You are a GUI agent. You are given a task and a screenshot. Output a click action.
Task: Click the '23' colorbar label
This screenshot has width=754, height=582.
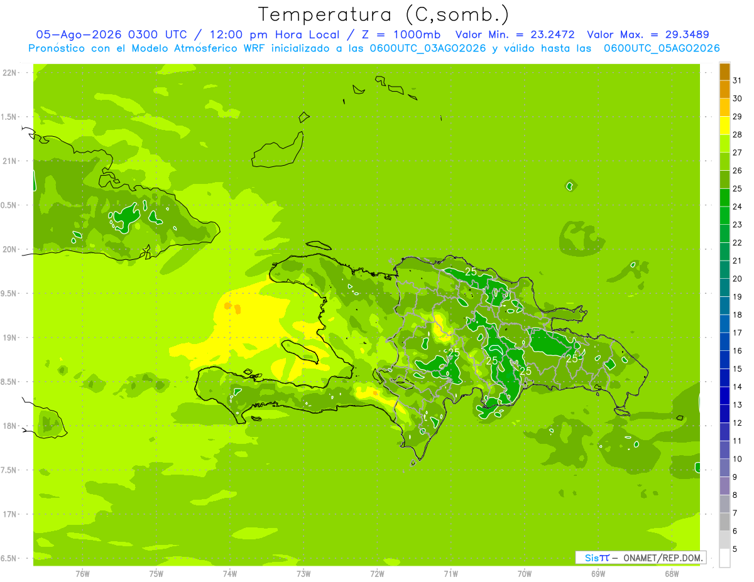coord(738,225)
